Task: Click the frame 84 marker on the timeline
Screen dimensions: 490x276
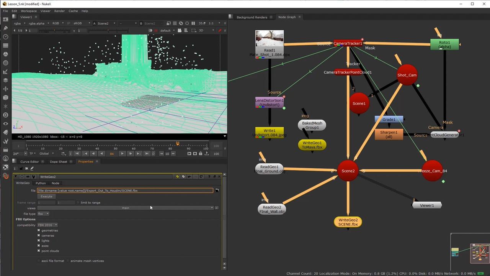Action: tap(178, 144)
